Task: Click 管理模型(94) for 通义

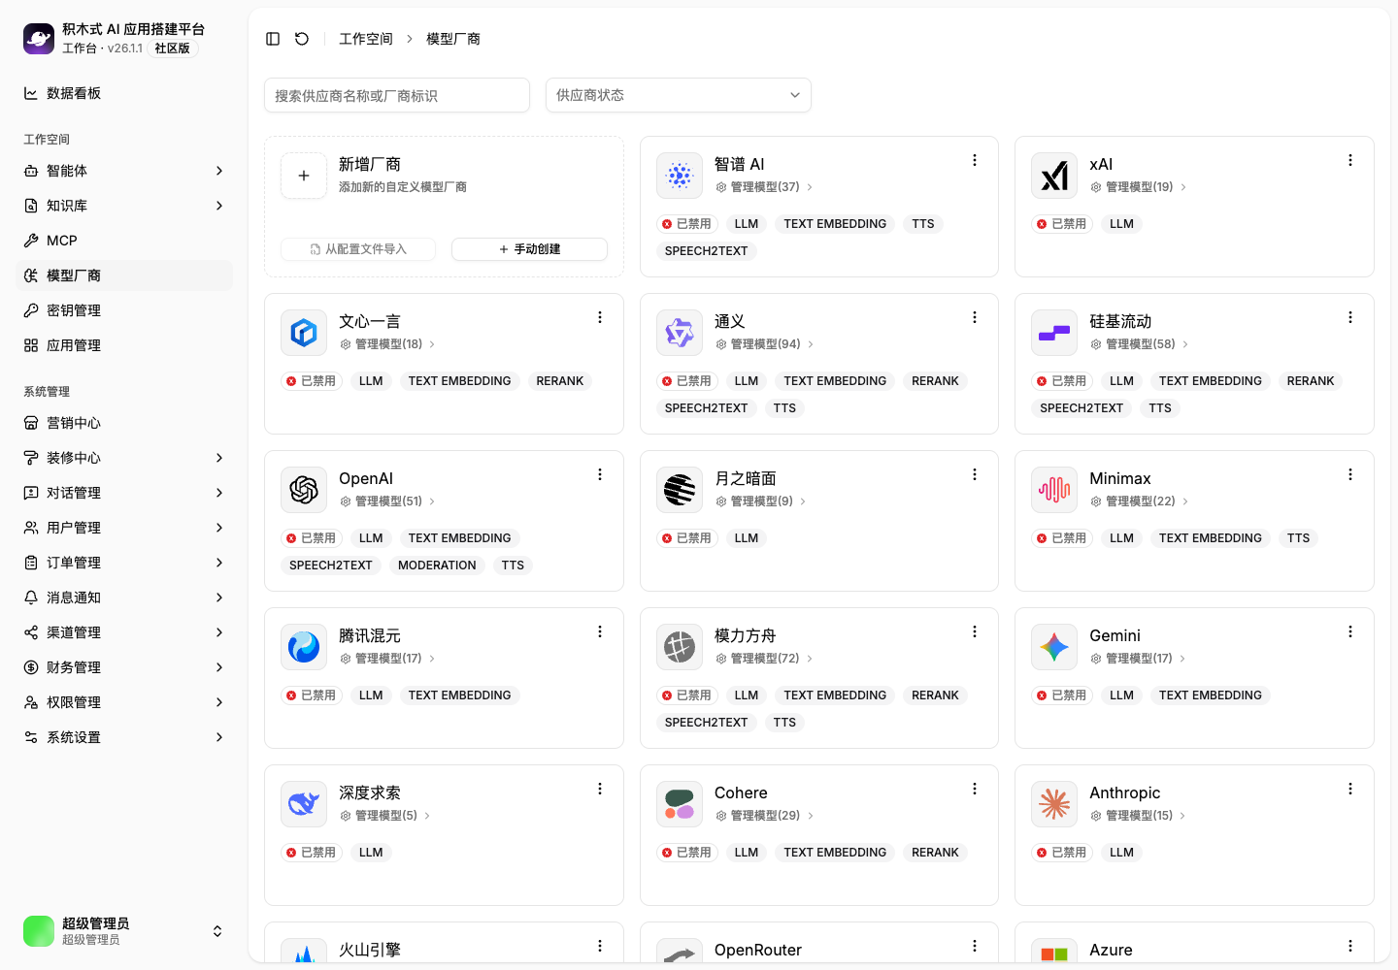Action: click(x=764, y=344)
